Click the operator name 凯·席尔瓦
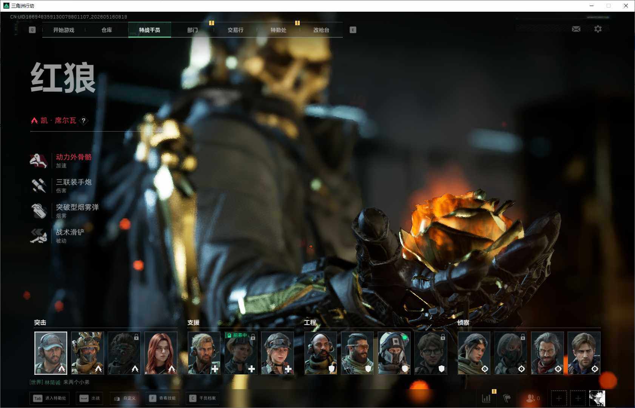This screenshot has width=635, height=408. click(59, 121)
